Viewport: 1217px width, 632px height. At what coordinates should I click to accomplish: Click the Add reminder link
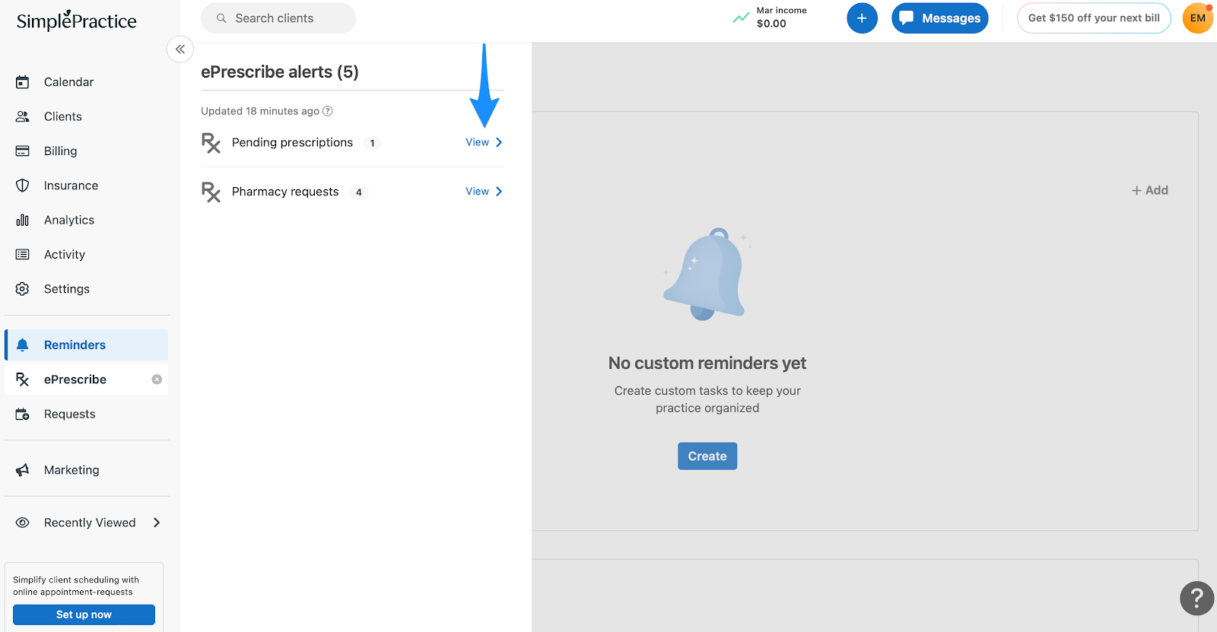click(1150, 190)
